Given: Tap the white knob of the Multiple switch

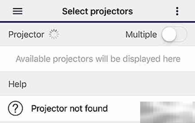Looking at the screenshot, I should point(169,35).
